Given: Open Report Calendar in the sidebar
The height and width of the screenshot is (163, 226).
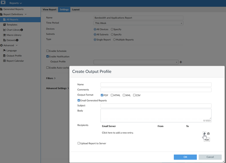Looking at the screenshot, I should [15, 61].
